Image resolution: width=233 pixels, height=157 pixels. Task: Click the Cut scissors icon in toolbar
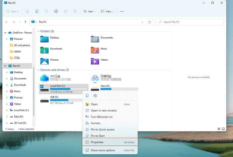tap(27, 11)
